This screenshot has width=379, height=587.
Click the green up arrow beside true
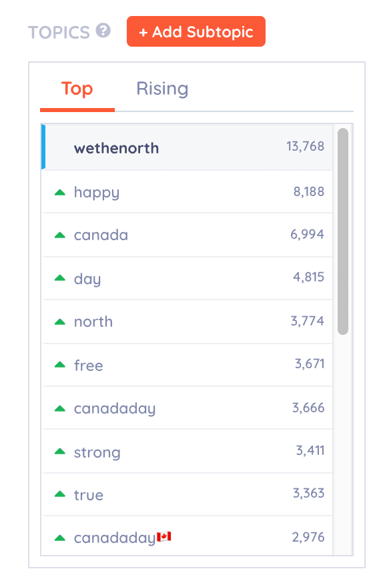pos(60,494)
